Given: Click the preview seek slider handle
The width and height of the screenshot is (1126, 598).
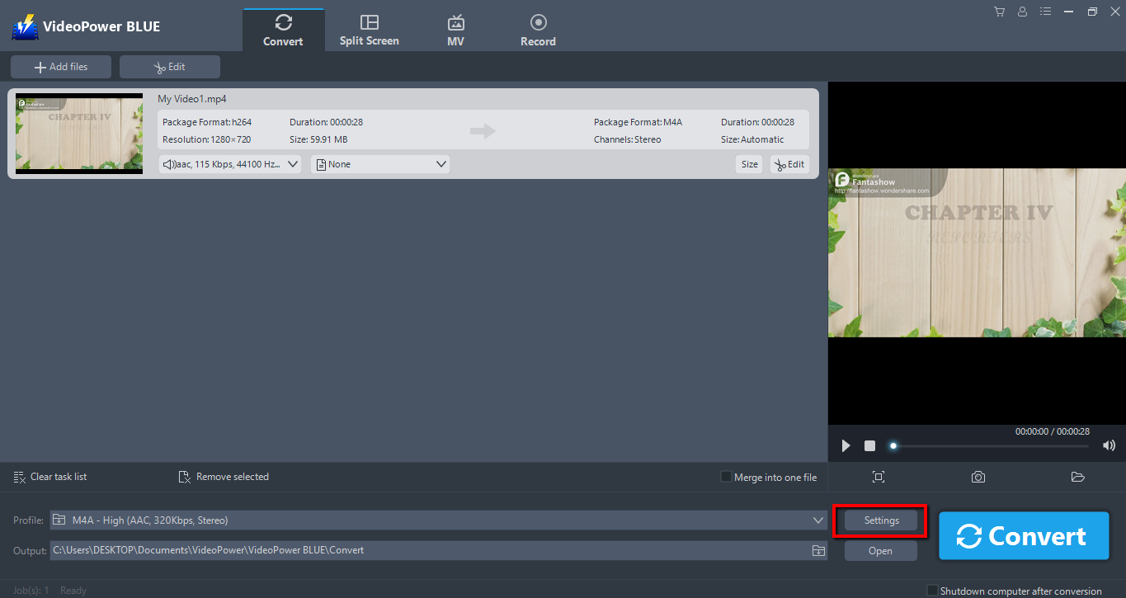Looking at the screenshot, I should click(x=893, y=445).
